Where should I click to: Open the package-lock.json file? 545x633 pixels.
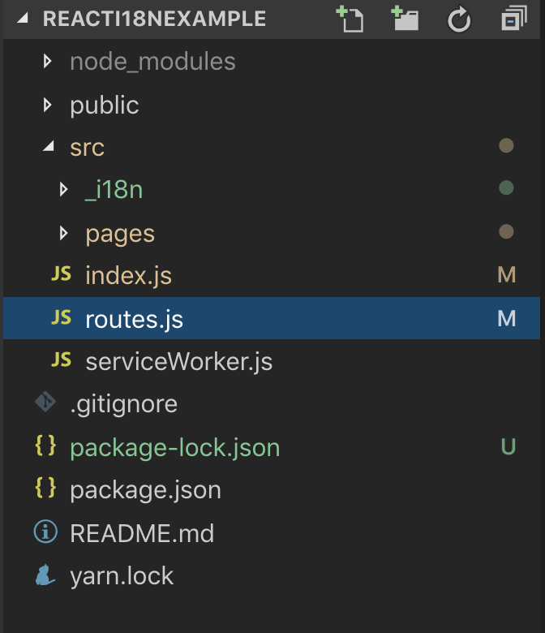pyautogui.click(x=175, y=448)
